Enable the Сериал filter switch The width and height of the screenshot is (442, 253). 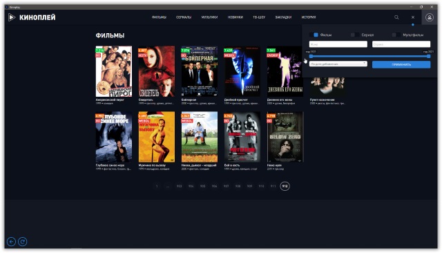[355, 35]
